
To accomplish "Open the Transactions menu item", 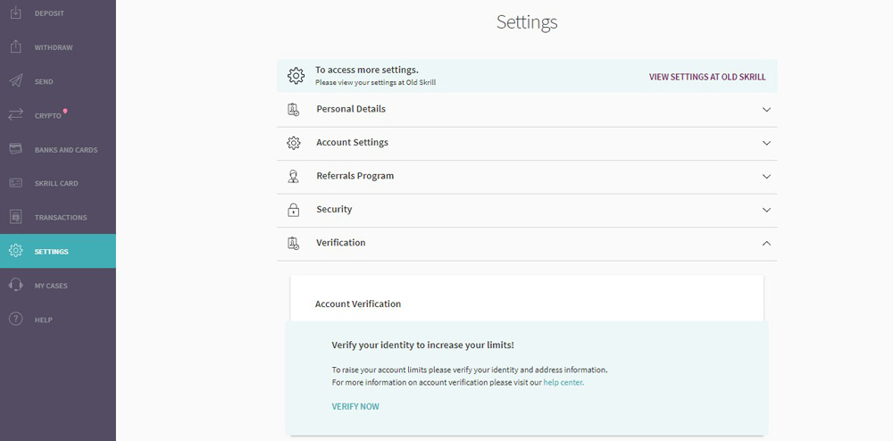I will click(61, 218).
